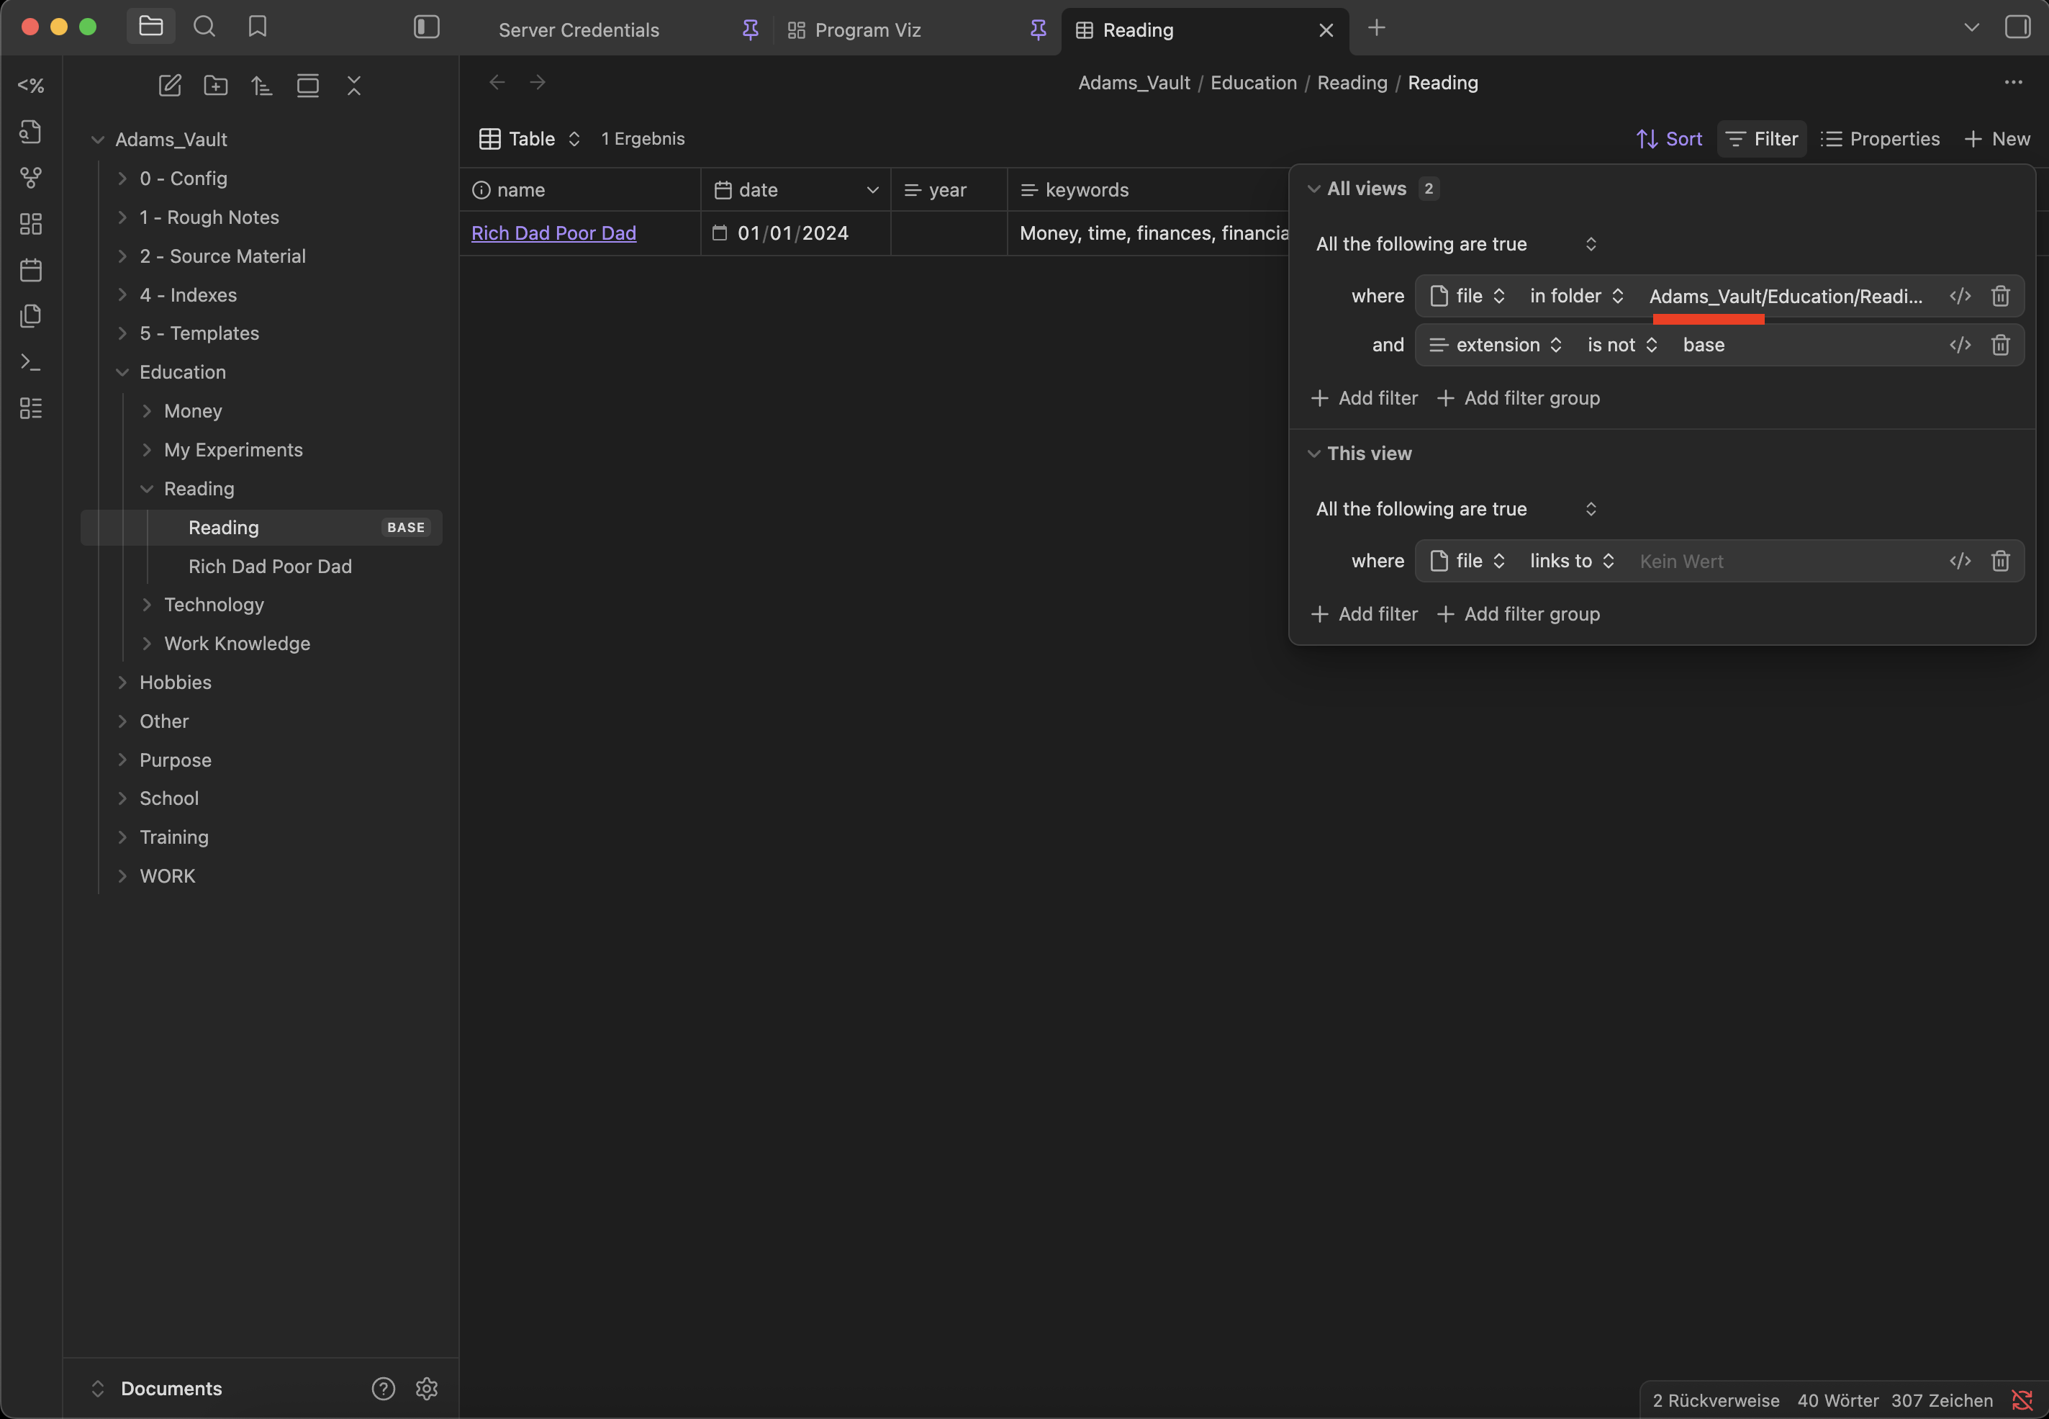The height and width of the screenshot is (1419, 2049).
Task: Toggle the right sidebar panel
Action: click(2017, 27)
